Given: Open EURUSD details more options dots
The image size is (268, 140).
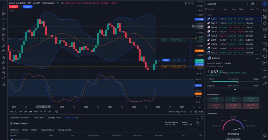Looking at the screenshot, I should (258, 59).
